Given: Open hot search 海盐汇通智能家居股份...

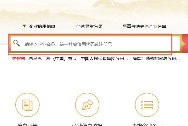Looking at the screenshot, I should click(x=156, y=58).
